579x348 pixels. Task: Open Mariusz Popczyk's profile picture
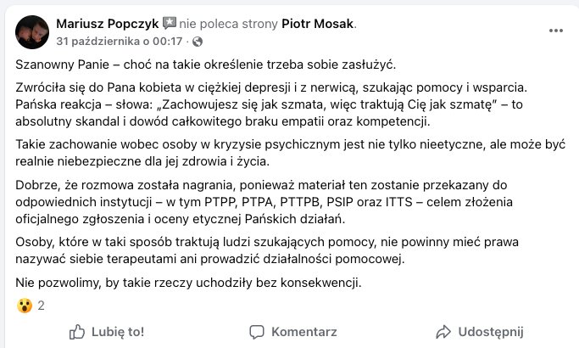[x=32, y=31]
